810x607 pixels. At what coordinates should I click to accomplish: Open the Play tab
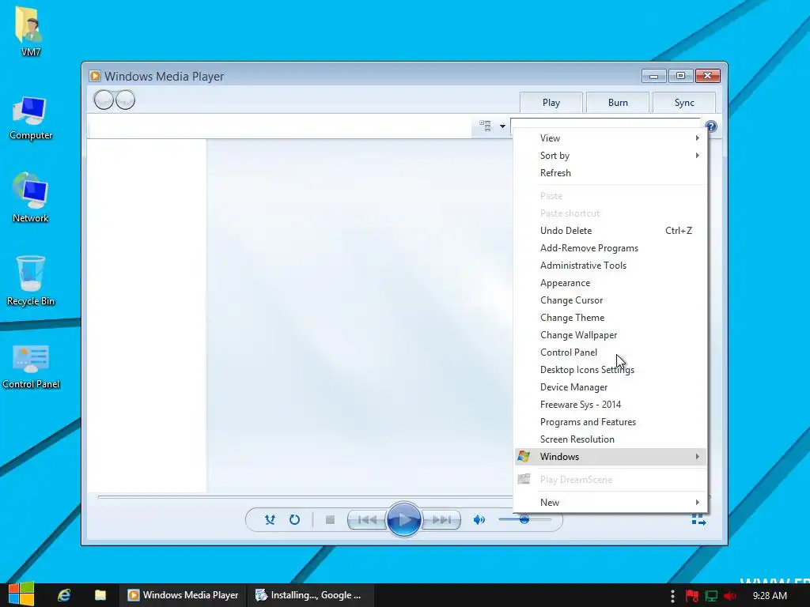(x=551, y=103)
